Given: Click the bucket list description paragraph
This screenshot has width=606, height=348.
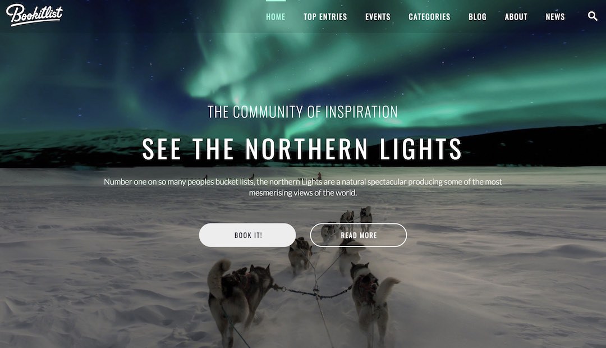Looking at the screenshot, I should pyautogui.click(x=302, y=187).
